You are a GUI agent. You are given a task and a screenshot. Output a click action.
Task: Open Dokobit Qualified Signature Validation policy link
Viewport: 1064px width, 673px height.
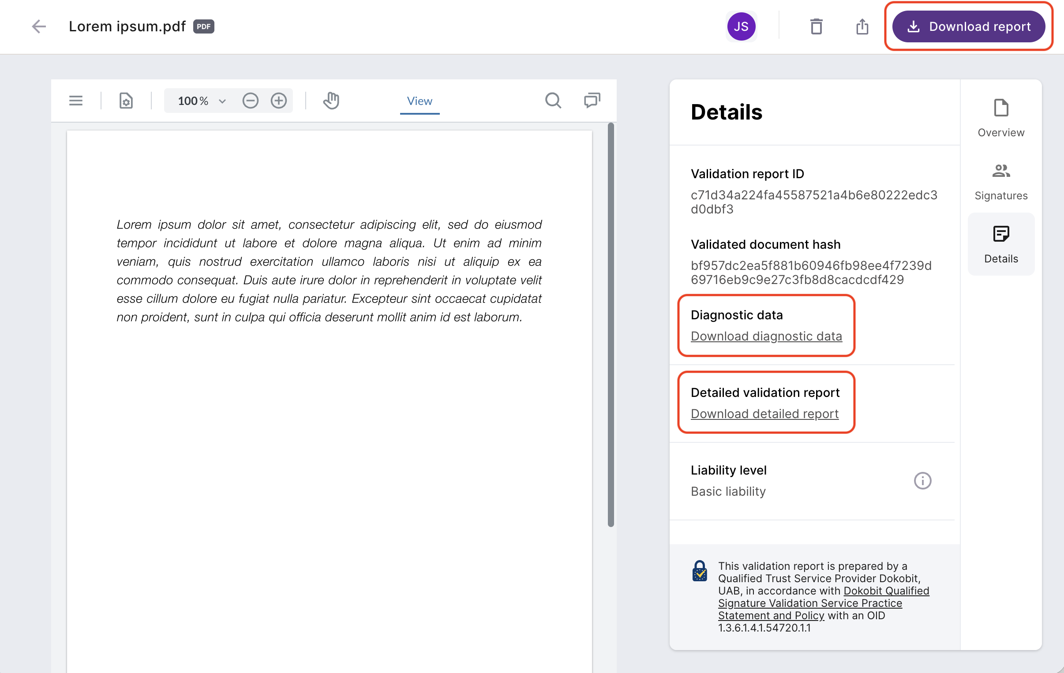[x=823, y=603]
